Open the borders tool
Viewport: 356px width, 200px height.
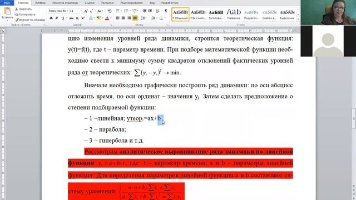coord(161,18)
